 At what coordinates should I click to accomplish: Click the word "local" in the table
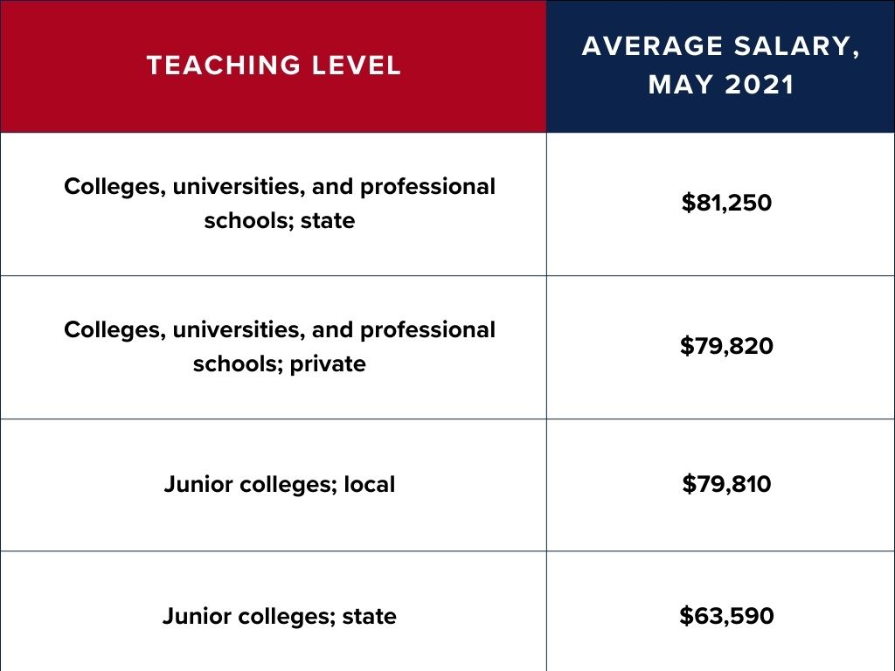pyautogui.click(x=369, y=483)
